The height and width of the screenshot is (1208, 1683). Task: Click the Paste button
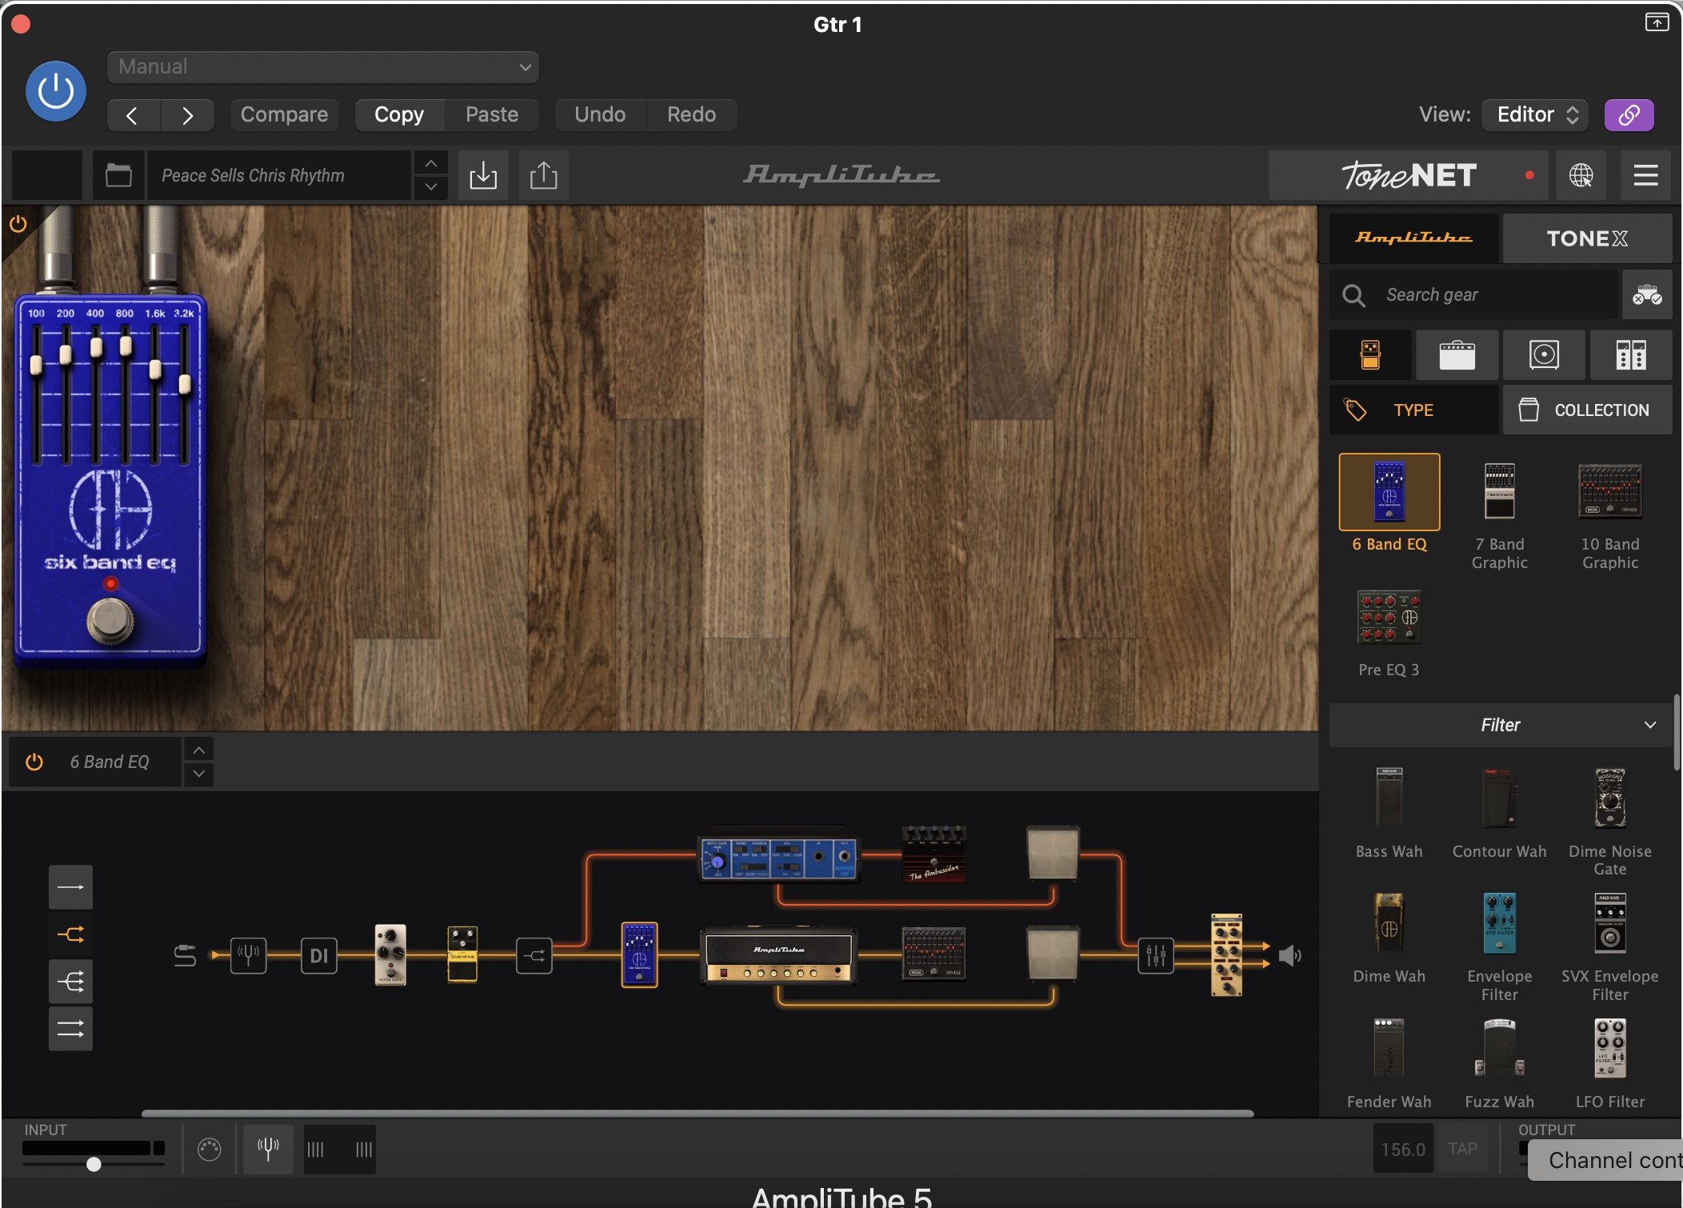[x=492, y=115]
